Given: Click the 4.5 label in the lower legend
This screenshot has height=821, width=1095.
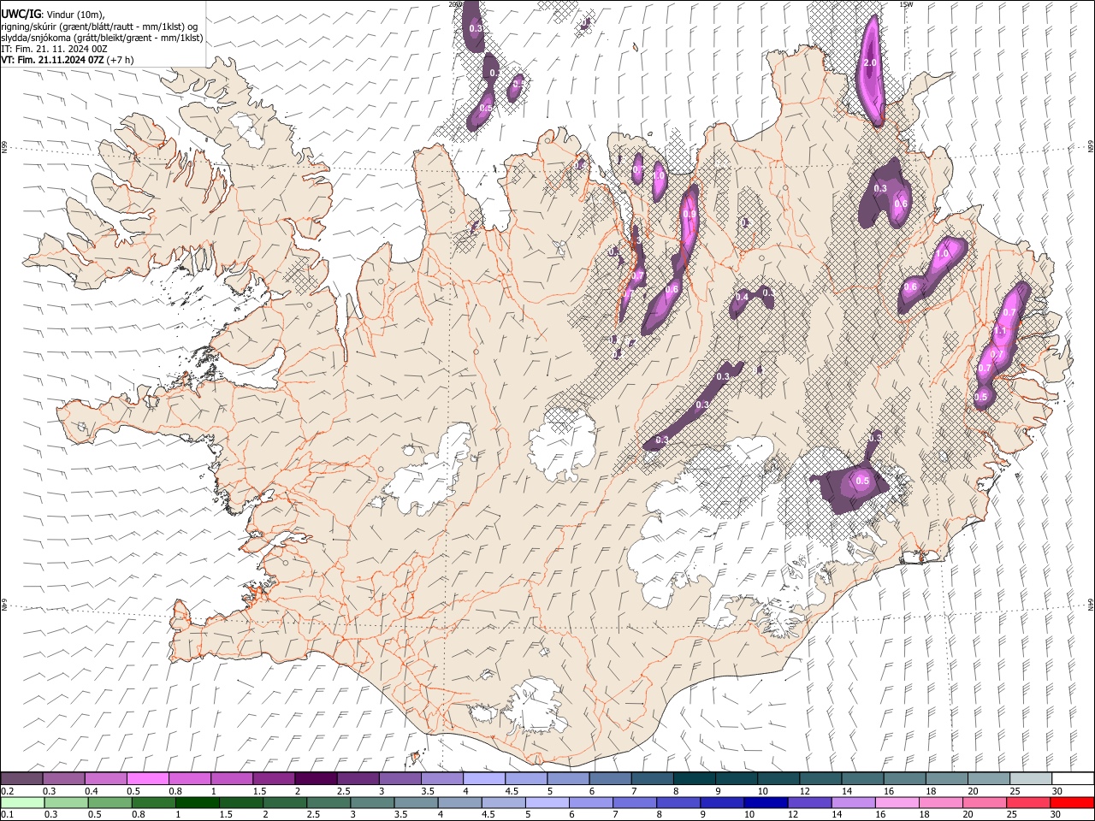Looking at the screenshot, I should pyautogui.click(x=487, y=814).
